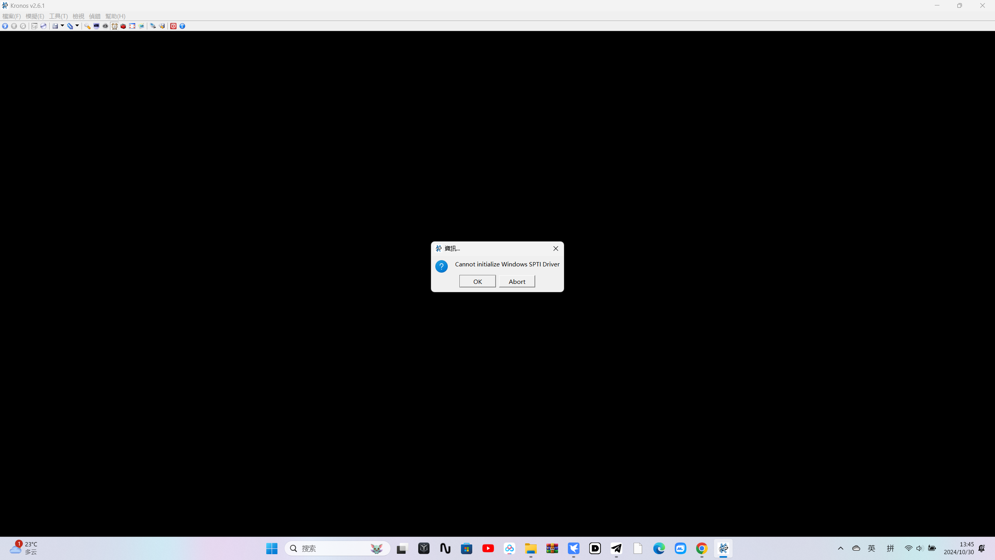Image resolution: width=995 pixels, height=560 pixels.
Task: Open the notification bell in tray
Action: pos(982,548)
